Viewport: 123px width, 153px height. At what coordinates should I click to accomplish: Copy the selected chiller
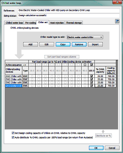(x=63, y=44)
